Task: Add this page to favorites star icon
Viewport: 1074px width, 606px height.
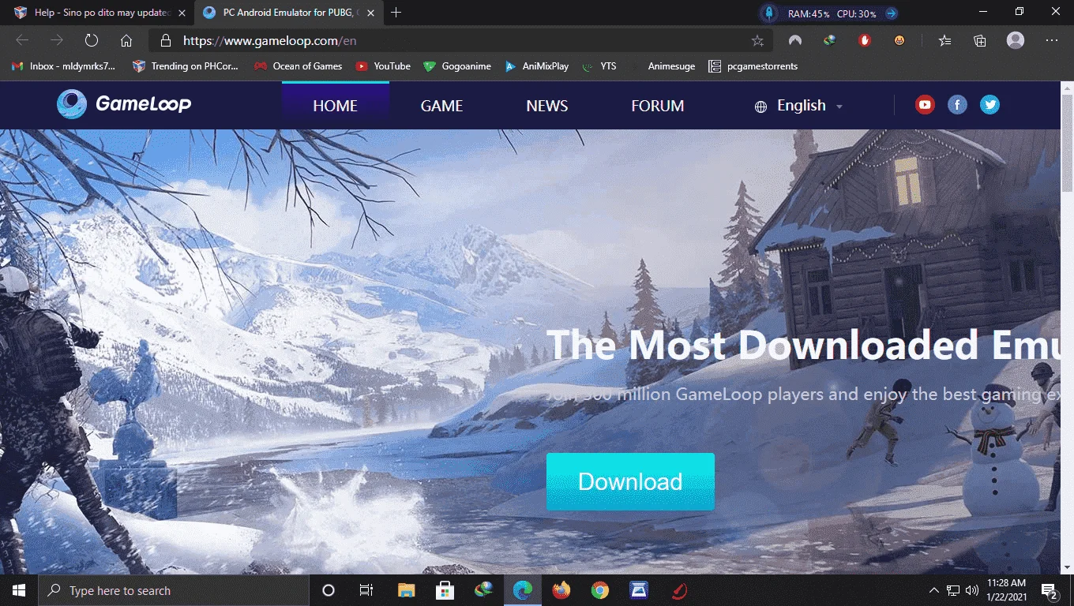Action: [x=757, y=40]
